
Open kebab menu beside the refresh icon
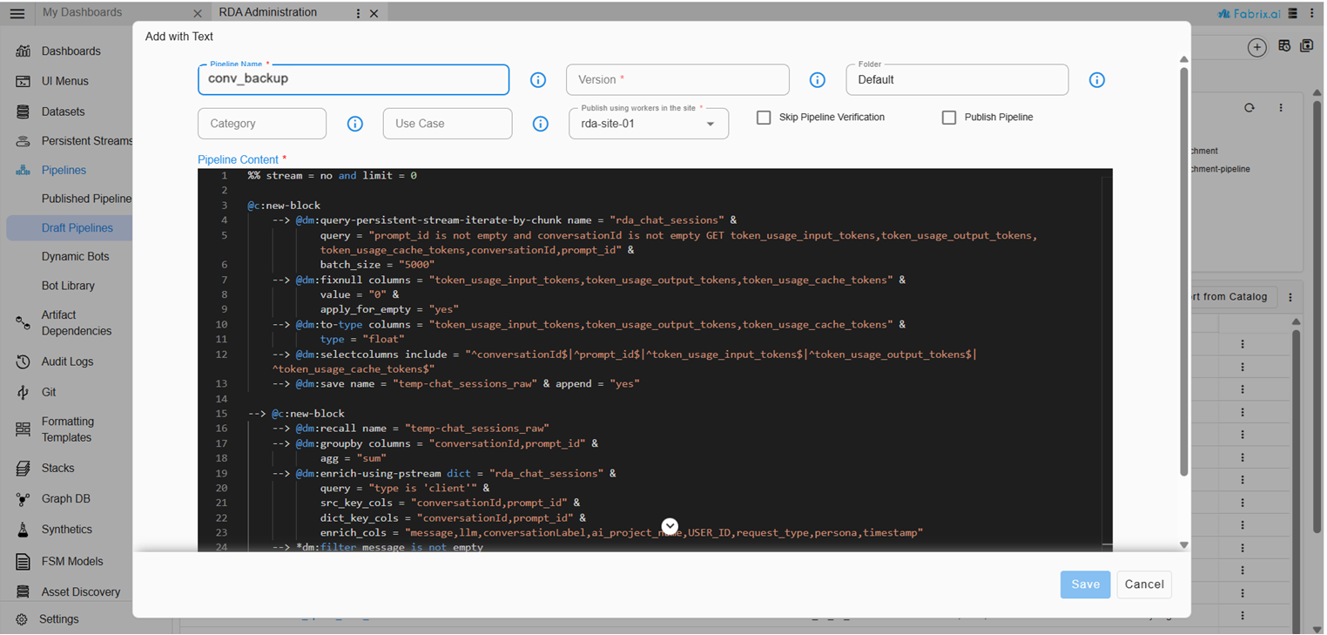(x=1281, y=108)
